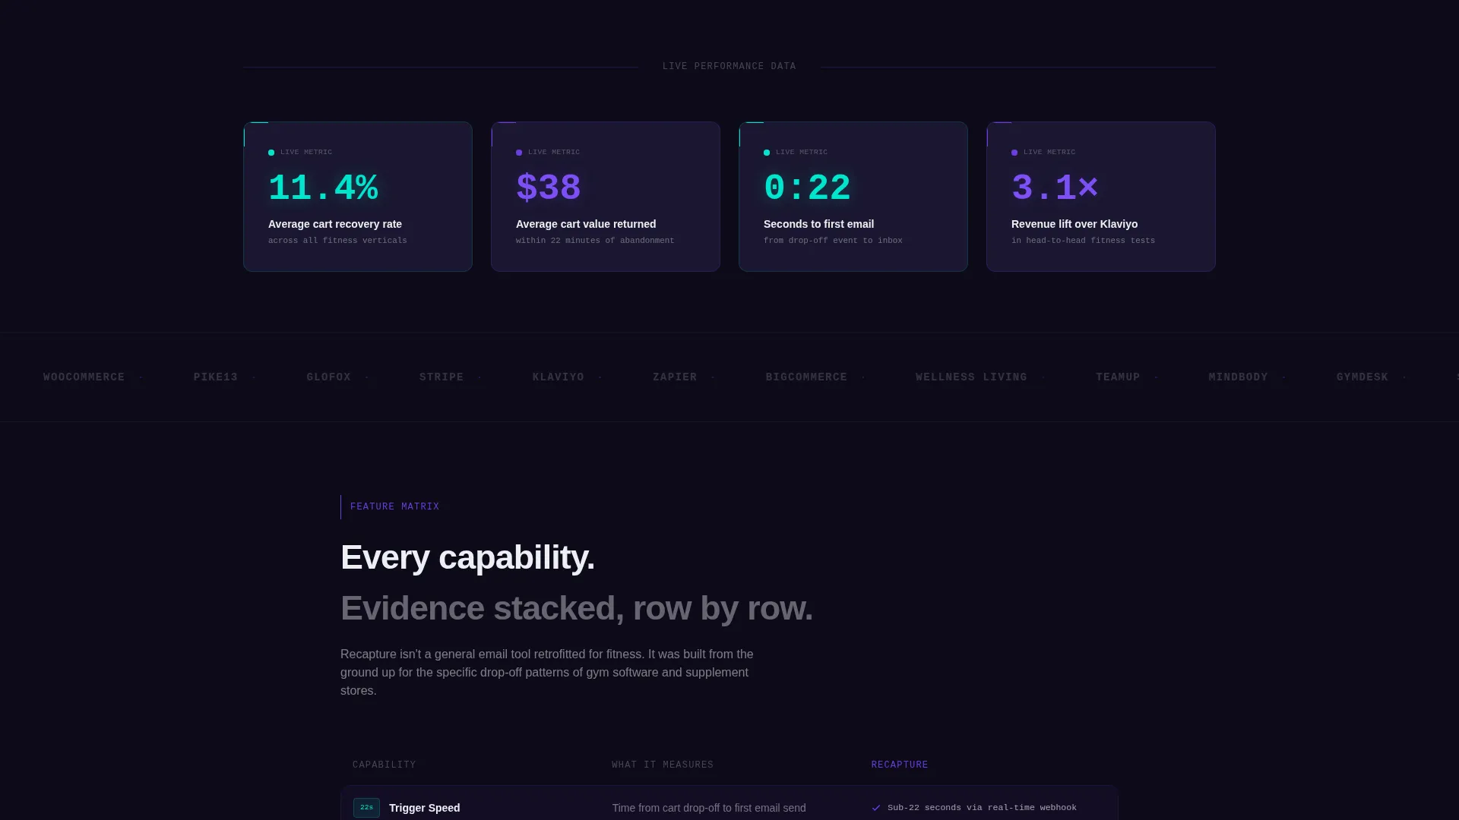
Task: Click the teal dot on cart recovery card
Action: tap(271, 153)
